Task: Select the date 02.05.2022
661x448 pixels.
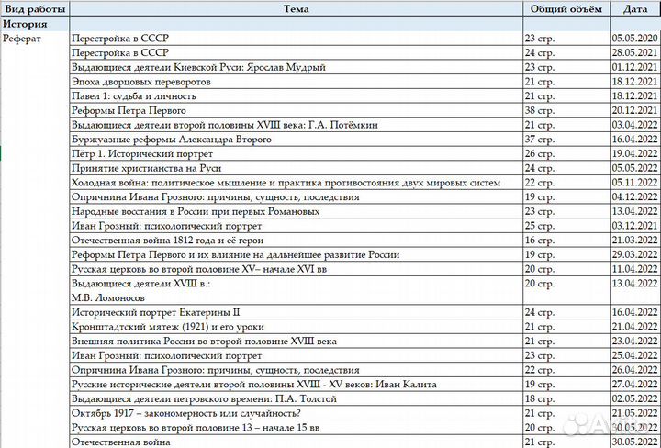Action: (x=635, y=398)
